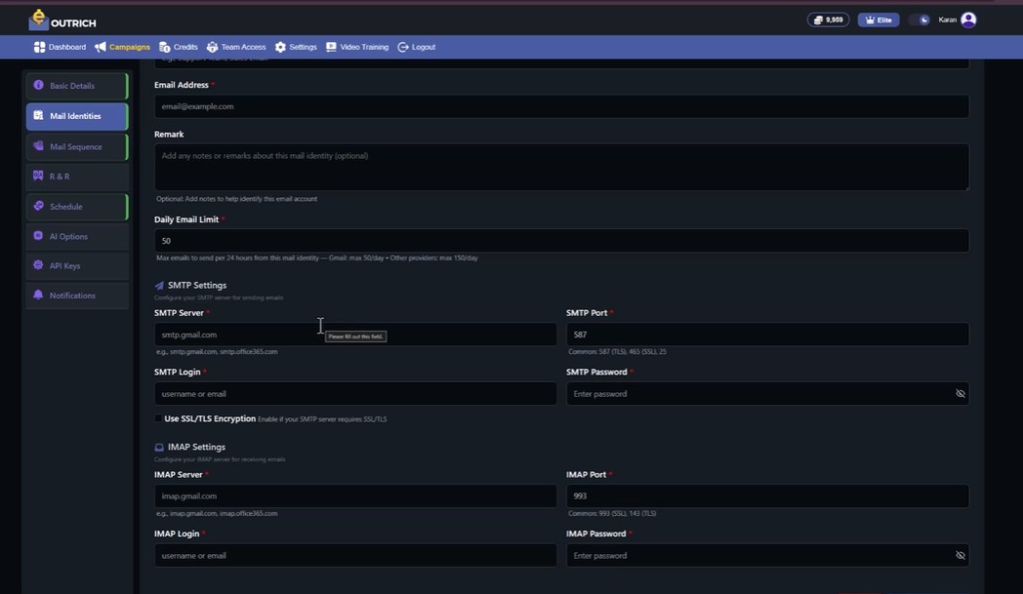Open Settings from navigation bar
Screen dimensions: 1023x594
point(296,47)
